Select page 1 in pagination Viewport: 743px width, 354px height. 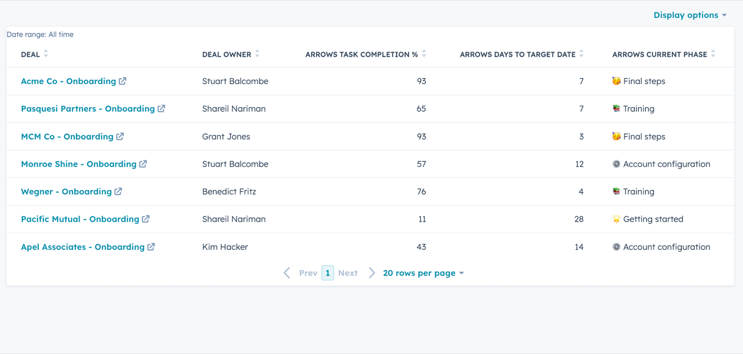(x=328, y=273)
